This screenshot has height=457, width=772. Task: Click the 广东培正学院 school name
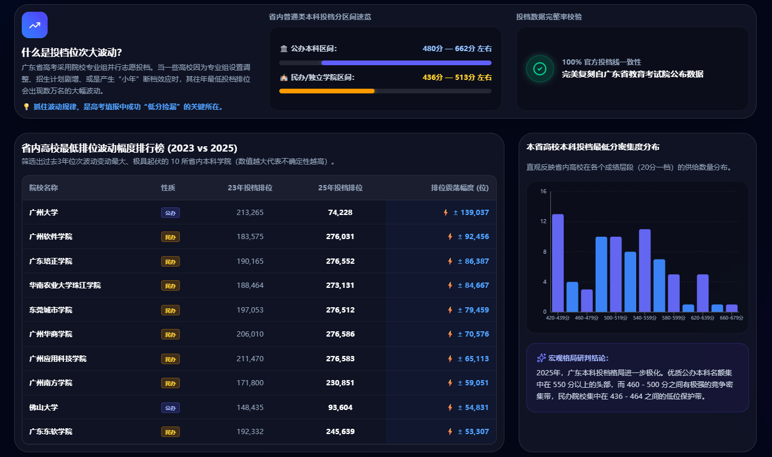51,261
